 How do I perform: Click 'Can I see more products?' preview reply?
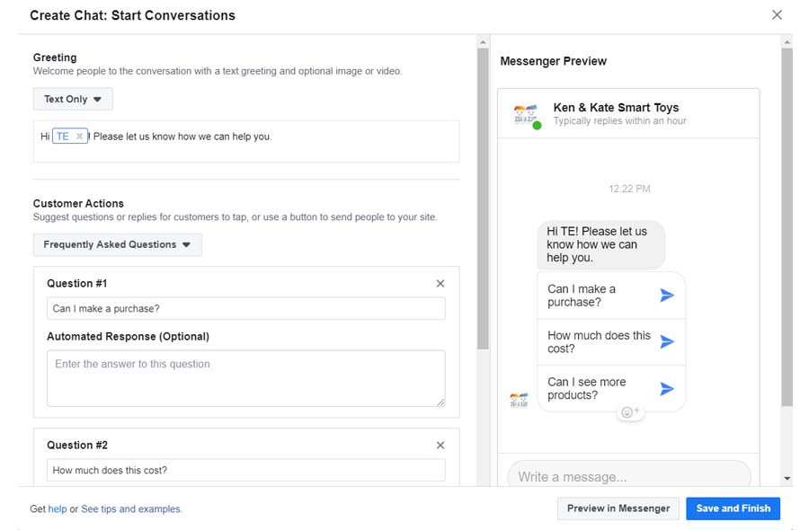pyautogui.click(x=611, y=388)
